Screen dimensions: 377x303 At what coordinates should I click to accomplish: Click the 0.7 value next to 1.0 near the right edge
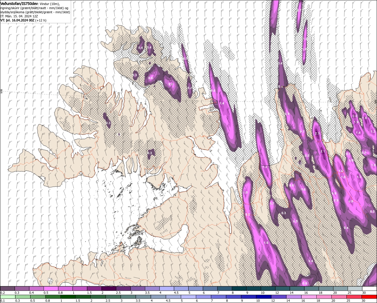click(348, 154)
